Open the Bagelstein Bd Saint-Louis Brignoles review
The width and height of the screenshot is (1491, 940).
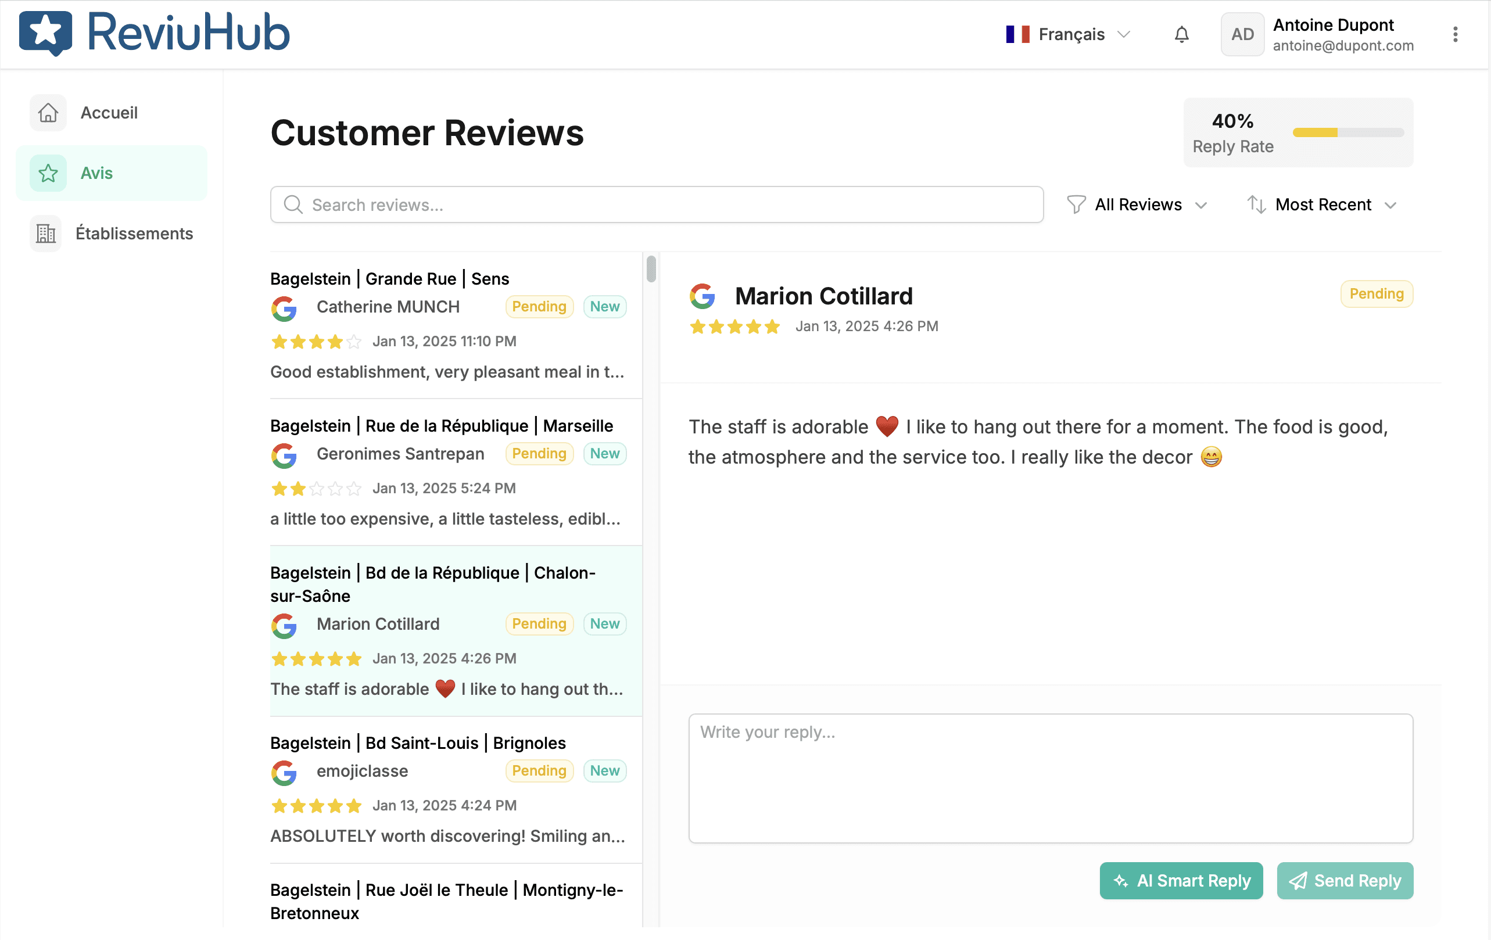point(456,790)
